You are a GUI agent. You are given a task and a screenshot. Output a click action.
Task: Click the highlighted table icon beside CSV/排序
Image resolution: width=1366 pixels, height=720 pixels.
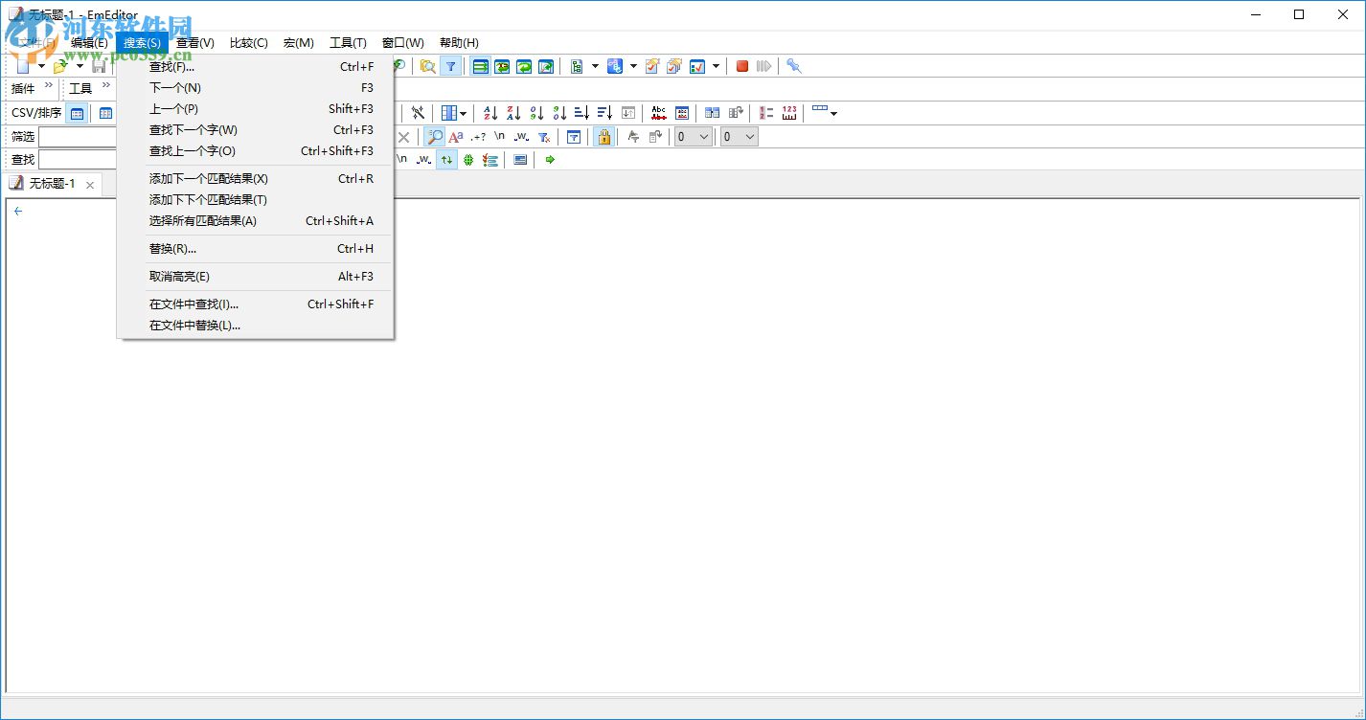click(77, 113)
